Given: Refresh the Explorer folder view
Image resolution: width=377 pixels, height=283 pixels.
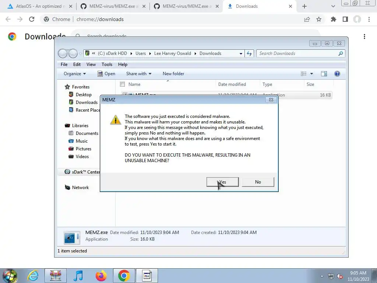Looking at the screenshot, I should (x=249, y=53).
